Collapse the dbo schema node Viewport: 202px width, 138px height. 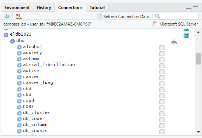tap(12, 41)
